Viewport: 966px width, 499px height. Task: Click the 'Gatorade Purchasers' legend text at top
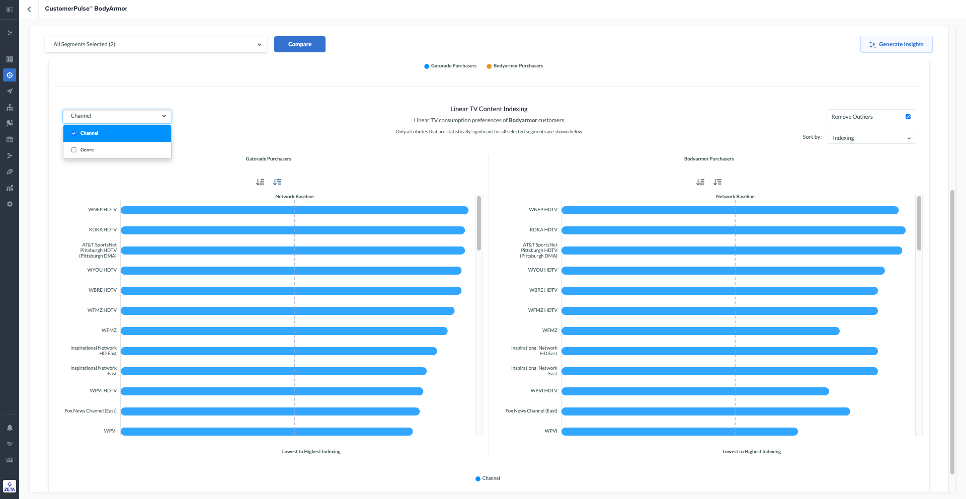tap(454, 66)
